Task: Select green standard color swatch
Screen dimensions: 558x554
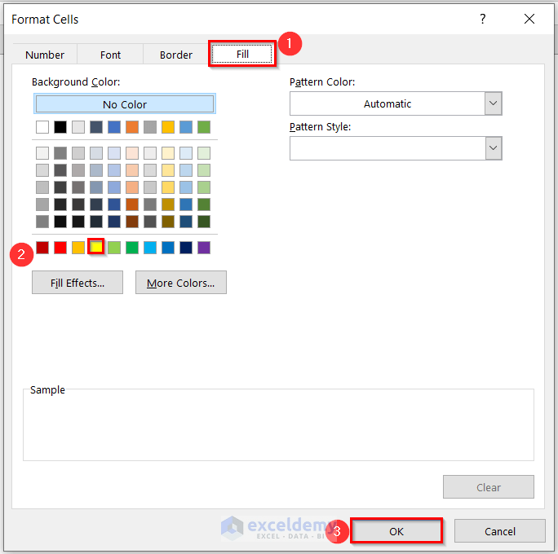Action: point(132,248)
